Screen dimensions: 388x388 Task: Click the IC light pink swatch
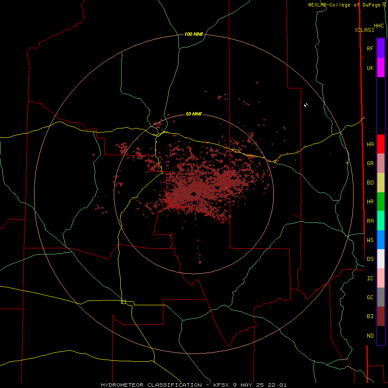(381, 278)
